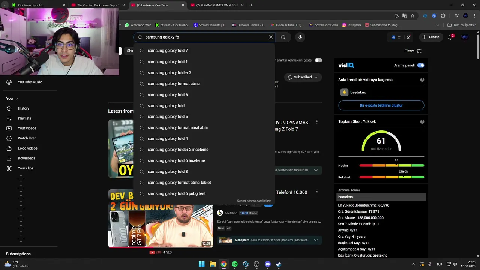Toggle the anahtar kelimelerini göster switch
Screen dimensions: 480x270
(x=318, y=60)
